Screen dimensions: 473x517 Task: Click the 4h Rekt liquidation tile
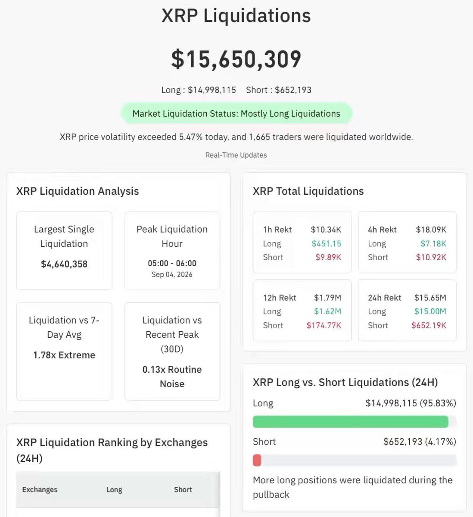407,242
